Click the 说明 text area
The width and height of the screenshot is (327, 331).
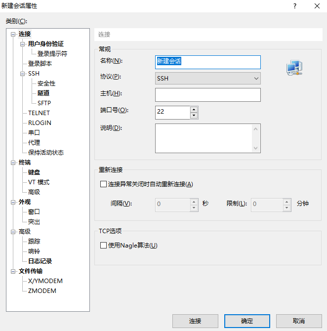click(x=204, y=138)
